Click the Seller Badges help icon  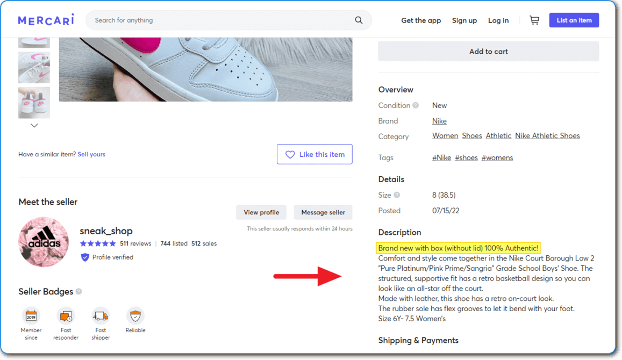79,292
